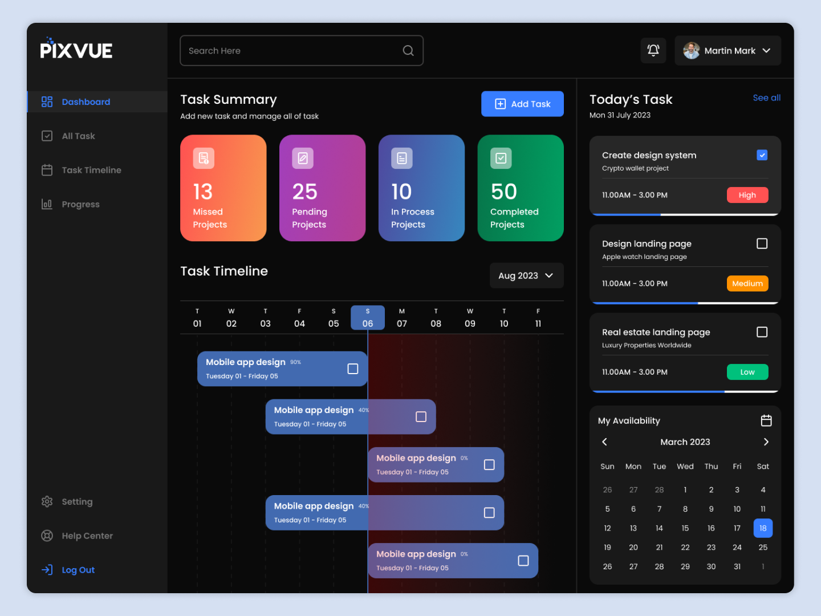Select March 18 in the calendar
Viewport: 821px width, 616px height.
(763, 528)
